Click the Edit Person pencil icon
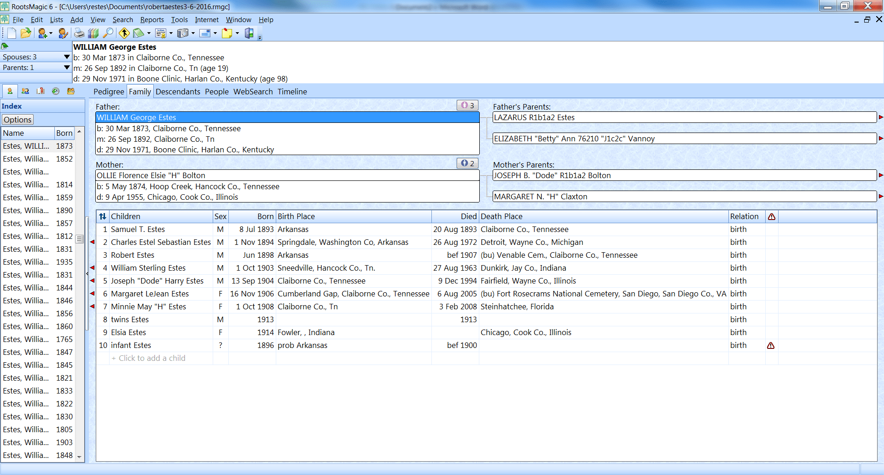Viewport: 884px width, 475px height. 63,33
